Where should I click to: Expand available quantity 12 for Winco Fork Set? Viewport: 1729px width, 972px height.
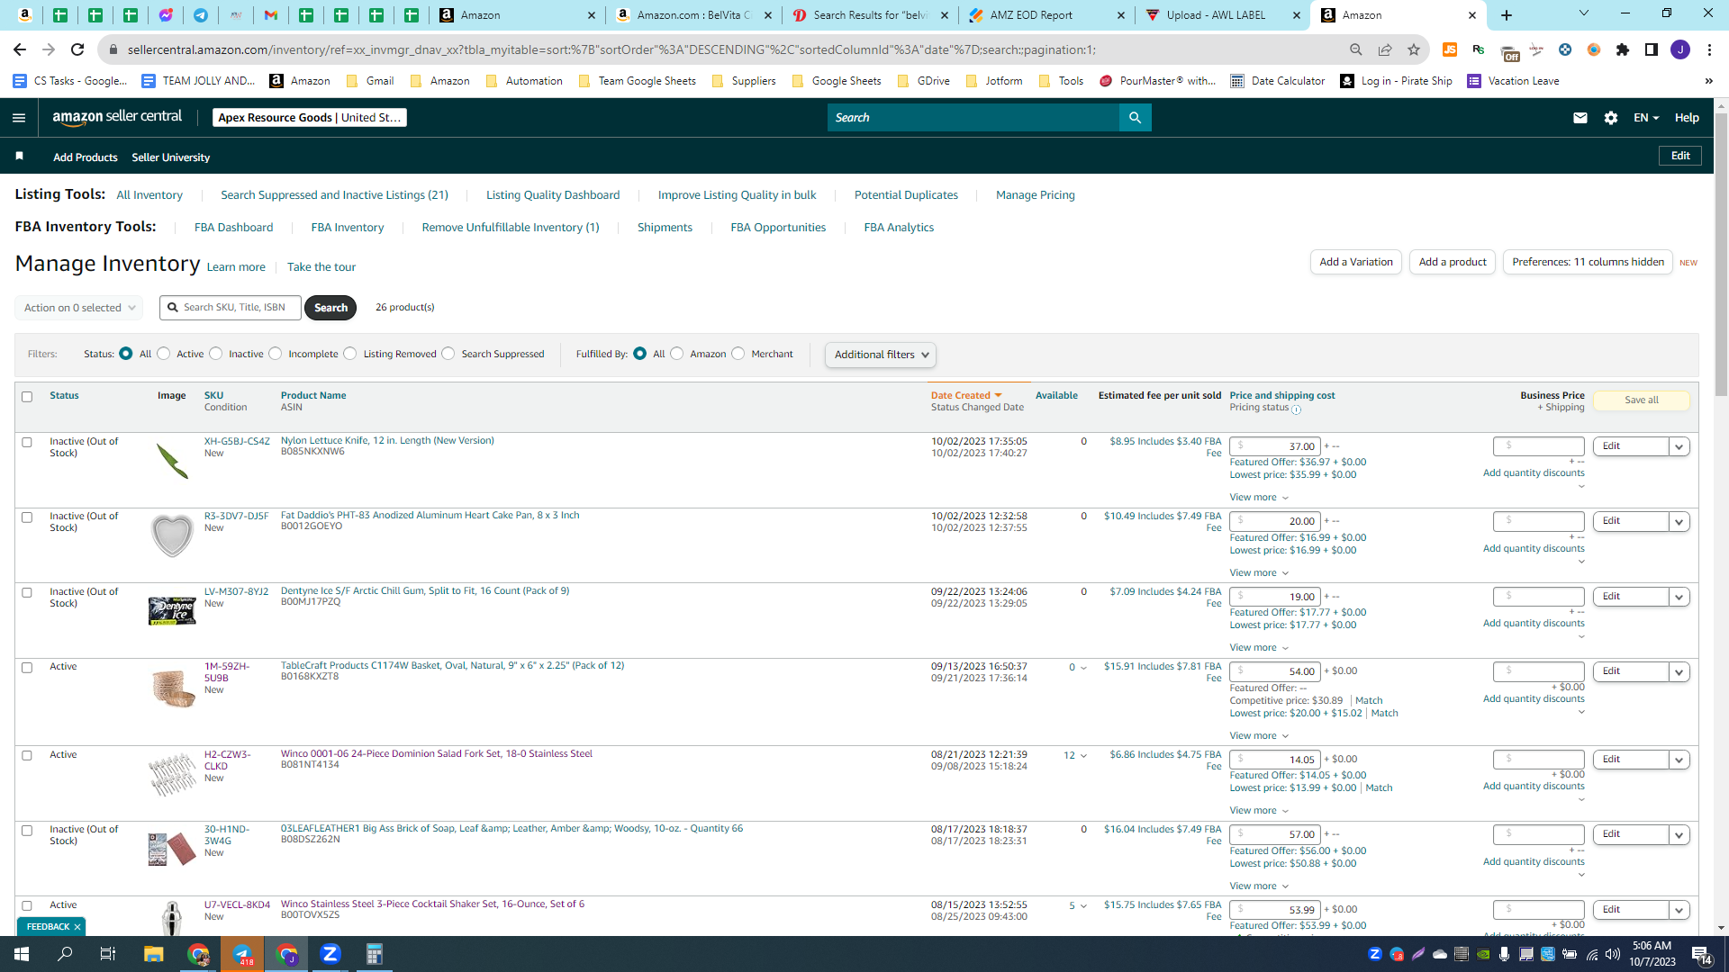[1075, 755]
